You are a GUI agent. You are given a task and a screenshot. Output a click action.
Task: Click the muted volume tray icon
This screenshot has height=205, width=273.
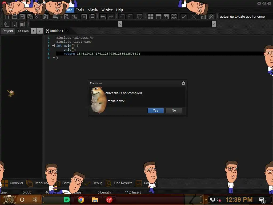(219, 200)
